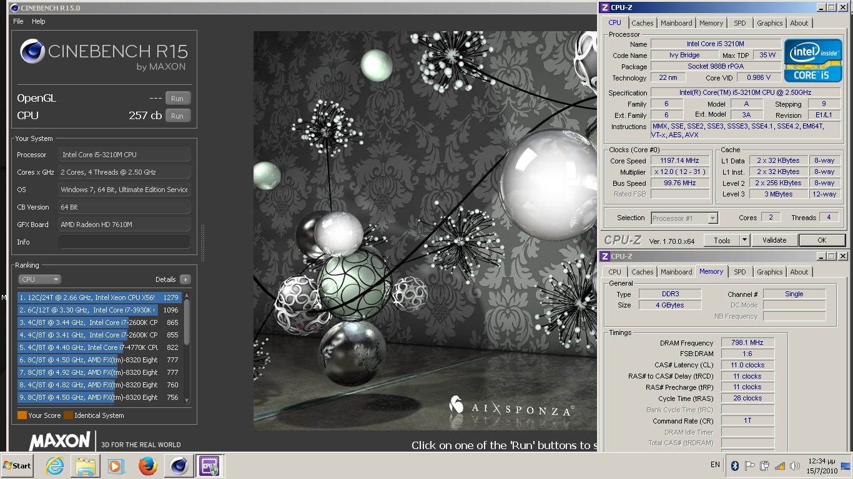Run the OpenGL benchmark
Viewport: 853px width, 479px height.
pyautogui.click(x=178, y=99)
